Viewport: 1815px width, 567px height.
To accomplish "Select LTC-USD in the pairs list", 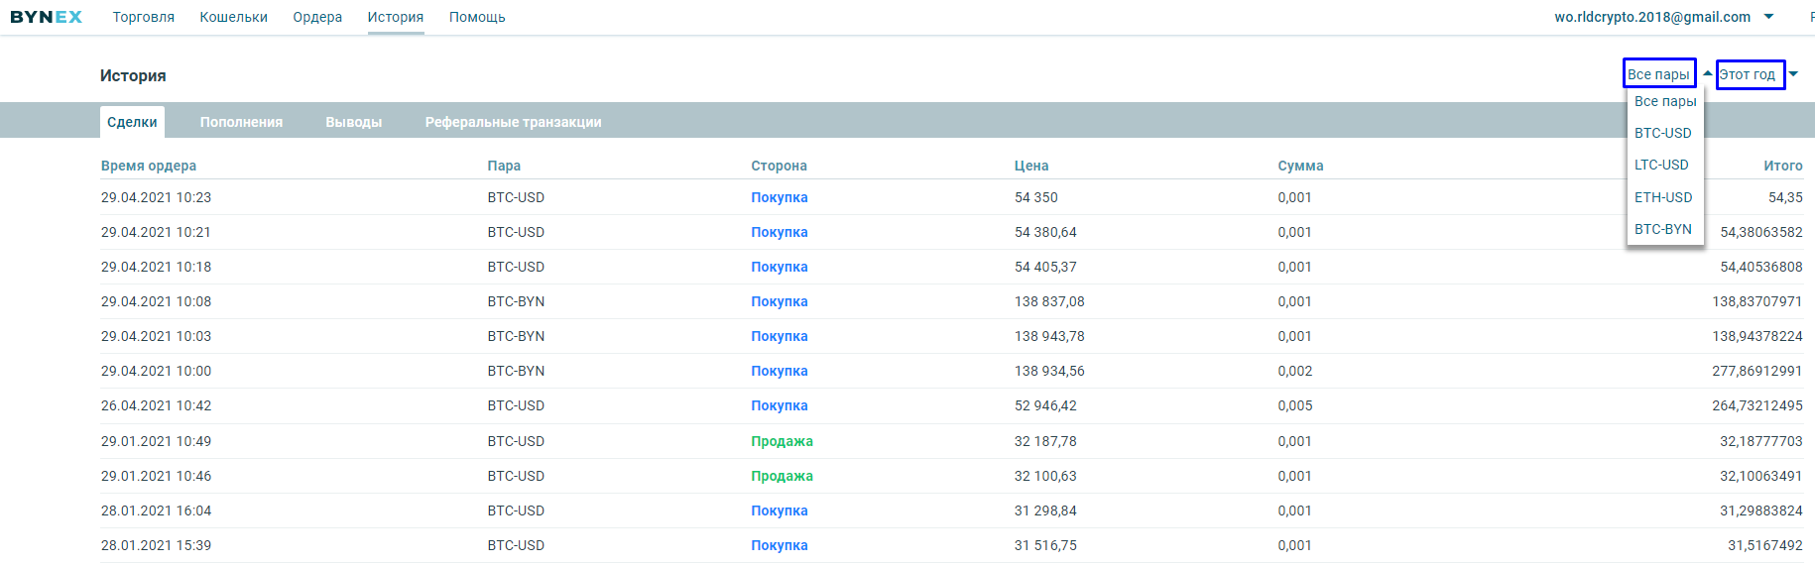I will 1661,165.
